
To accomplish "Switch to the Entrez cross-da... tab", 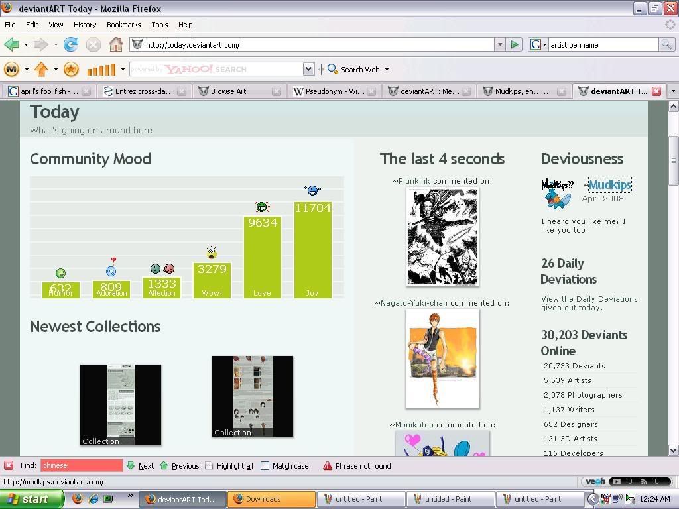I will (x=144, y=91).
